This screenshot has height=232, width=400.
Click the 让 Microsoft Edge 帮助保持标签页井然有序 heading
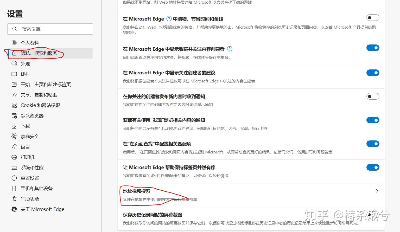click(x=169, y=167)
